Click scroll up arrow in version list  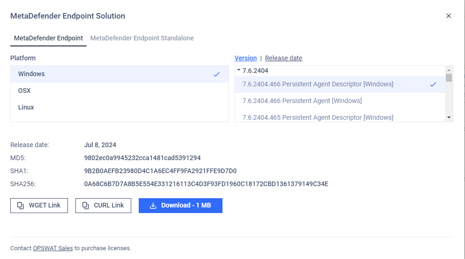[x=449, y=70]
